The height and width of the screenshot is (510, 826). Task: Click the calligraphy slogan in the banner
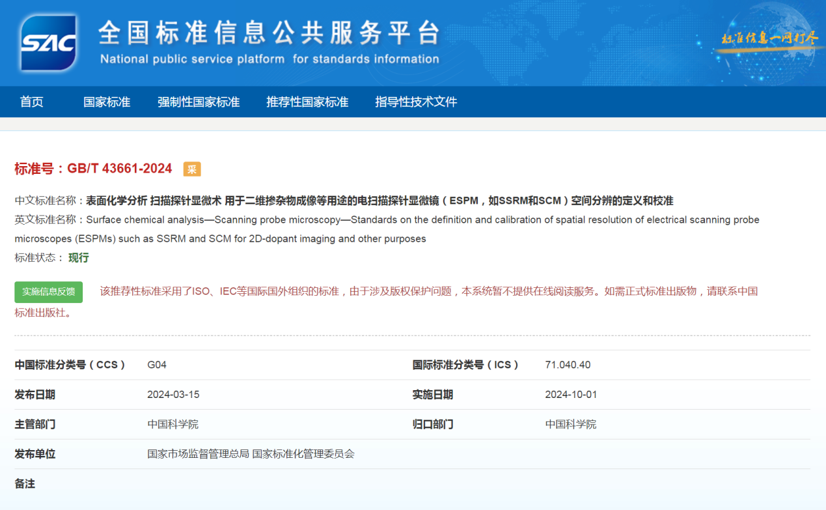pyautogui.click(x=769, y=38)
